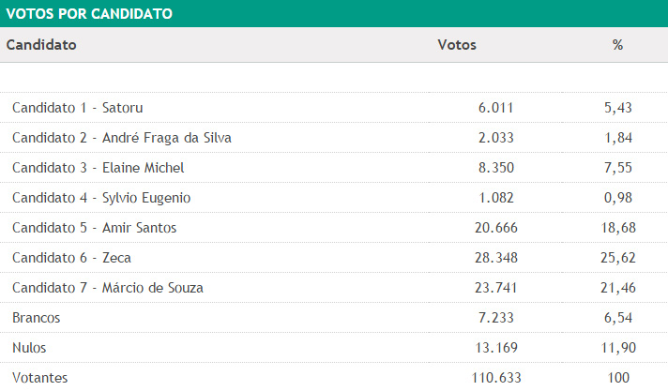Screen dimensions: 668x391
Task: Select Candidato 3 - Elaine Michel row
Action: coord(99,168)
